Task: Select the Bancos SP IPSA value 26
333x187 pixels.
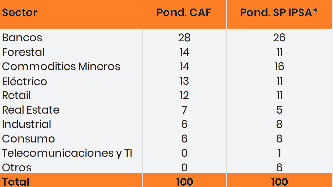Action: (x=279, y=38)
